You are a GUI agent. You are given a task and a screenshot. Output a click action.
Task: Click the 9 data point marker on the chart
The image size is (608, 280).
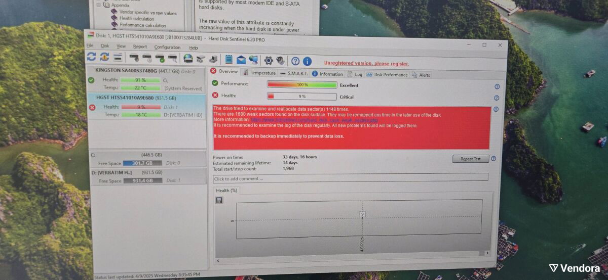(362, 215)
